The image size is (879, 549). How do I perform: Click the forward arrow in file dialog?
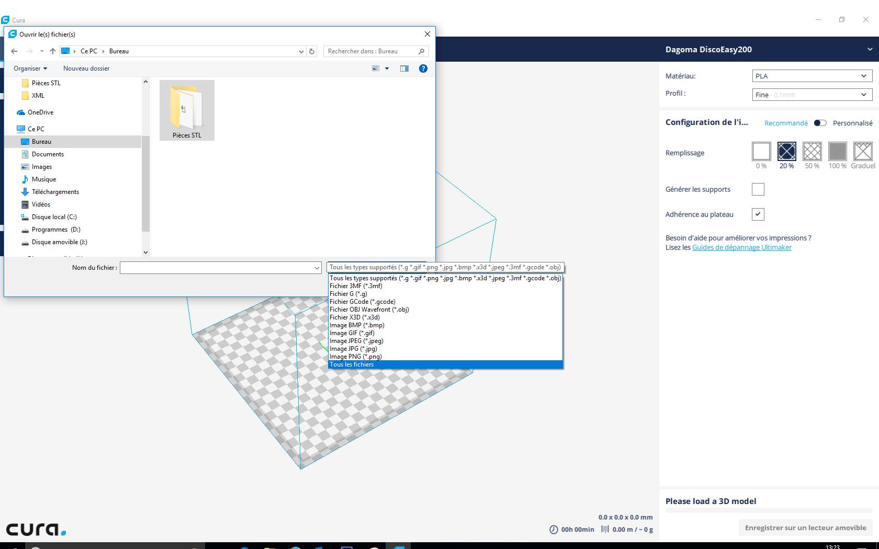29,51
